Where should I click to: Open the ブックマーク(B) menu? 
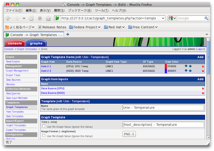pos(80,10)
